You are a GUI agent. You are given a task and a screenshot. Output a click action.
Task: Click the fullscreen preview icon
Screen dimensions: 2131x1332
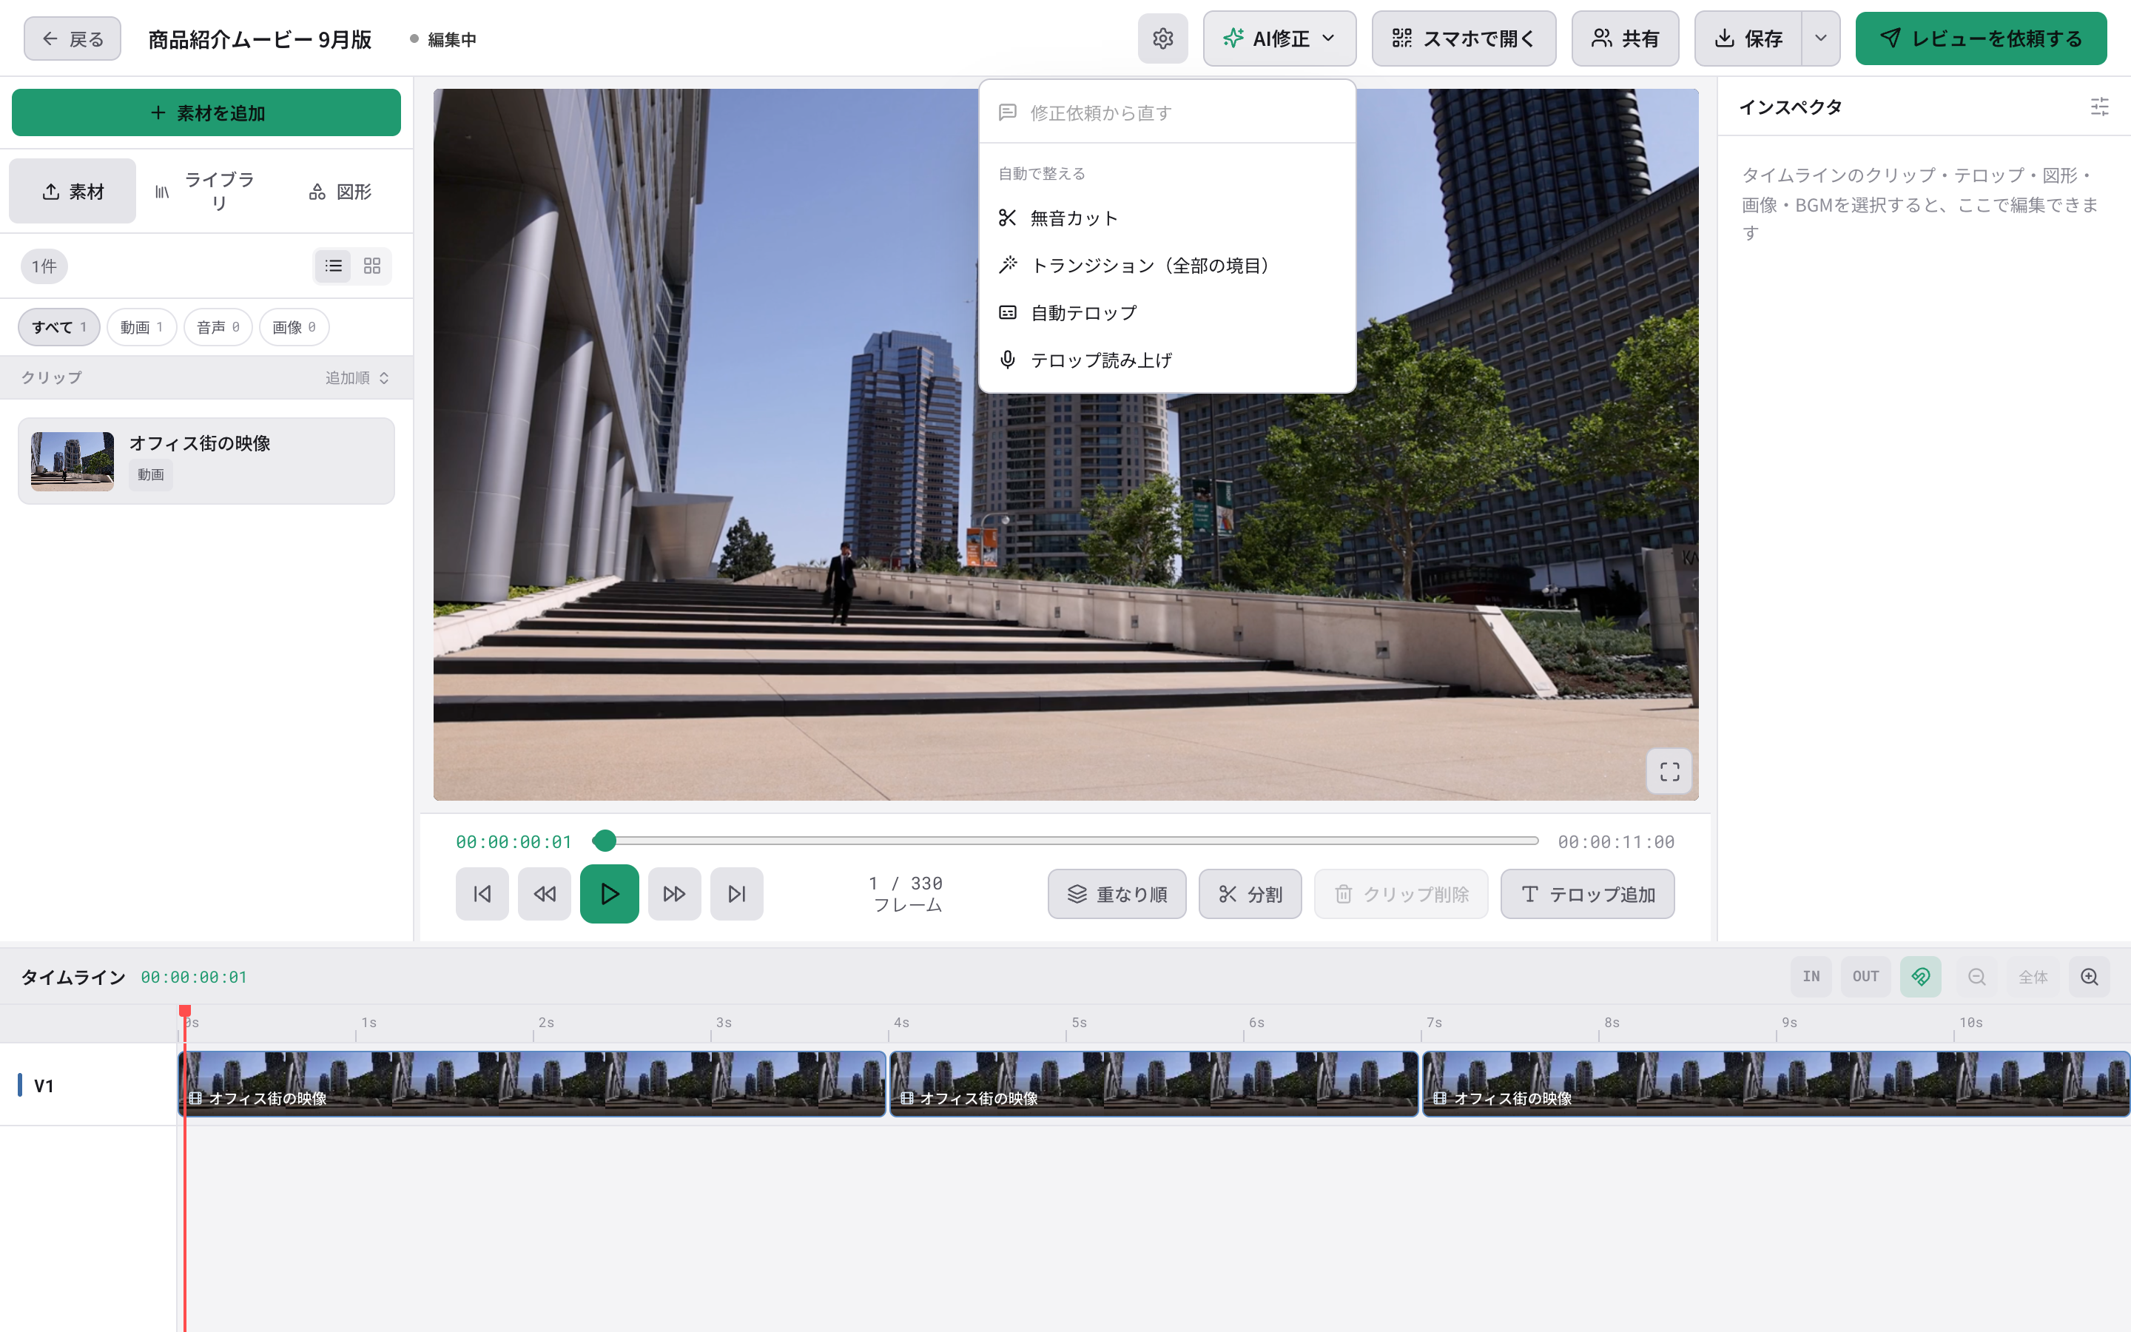tap(1669, 772)
